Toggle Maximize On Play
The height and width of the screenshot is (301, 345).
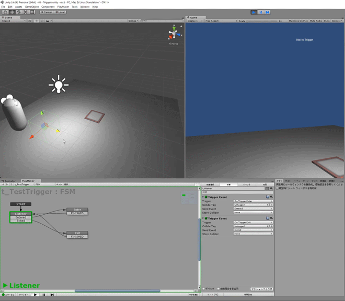298,21
